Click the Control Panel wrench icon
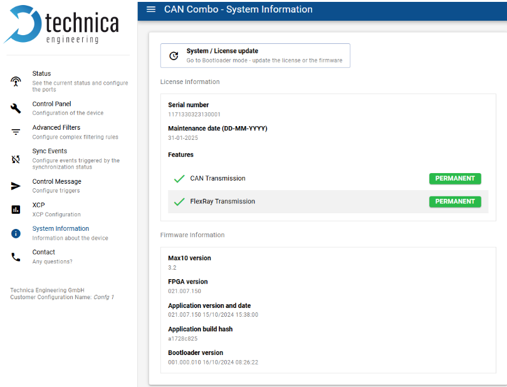507x387 pixels. [16, 109]
